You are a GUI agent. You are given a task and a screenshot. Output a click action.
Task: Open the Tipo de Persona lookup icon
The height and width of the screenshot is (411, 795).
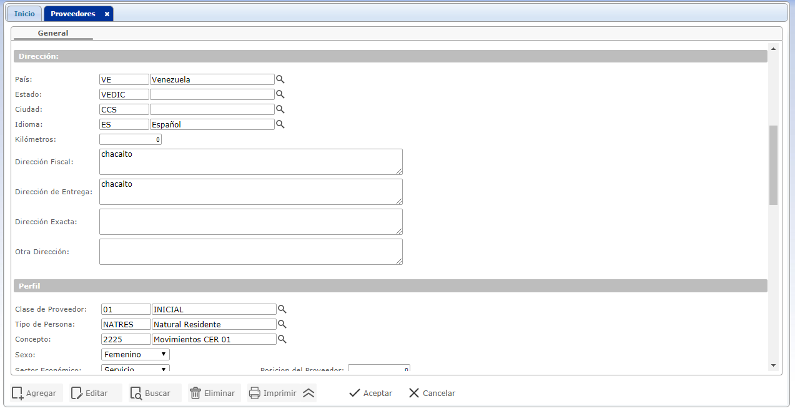[x=282, y=324]
